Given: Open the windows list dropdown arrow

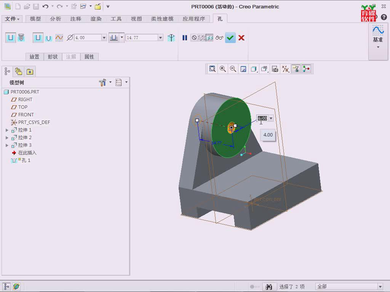Looking at the screenshot, I should pyautogui.click(x=91, y=6).
